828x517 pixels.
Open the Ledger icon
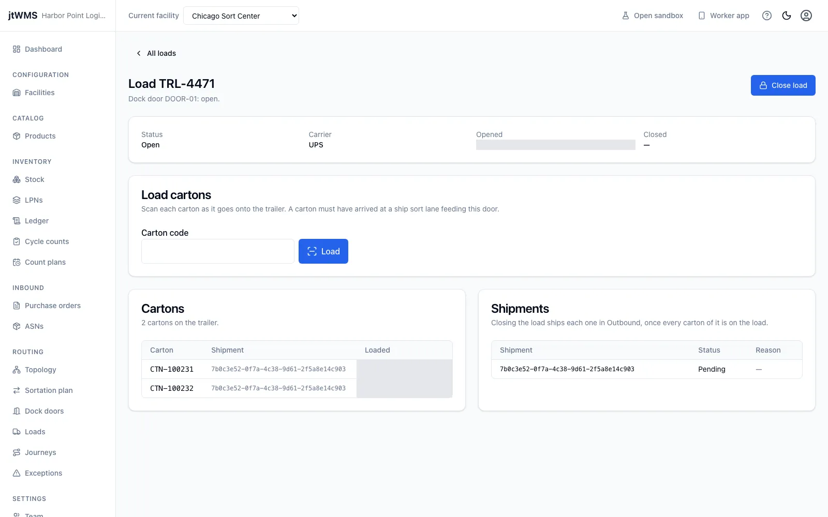coord(17,221)
